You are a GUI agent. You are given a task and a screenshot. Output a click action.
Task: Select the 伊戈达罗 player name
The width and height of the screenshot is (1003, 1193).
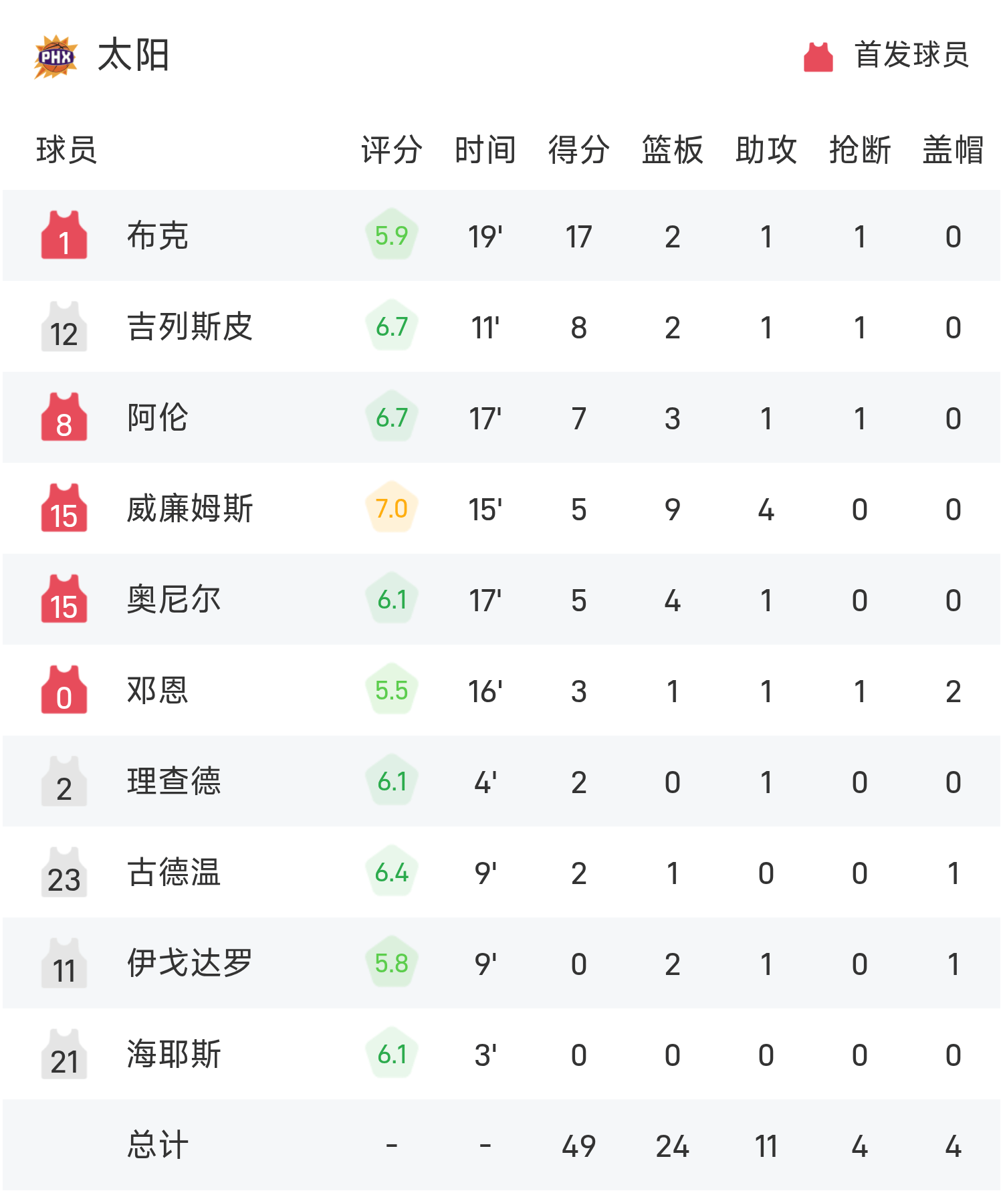[190, 963]
